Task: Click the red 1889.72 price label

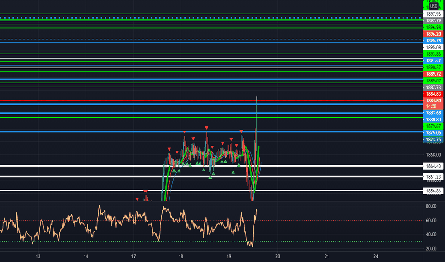Action: tap(433, 74)
